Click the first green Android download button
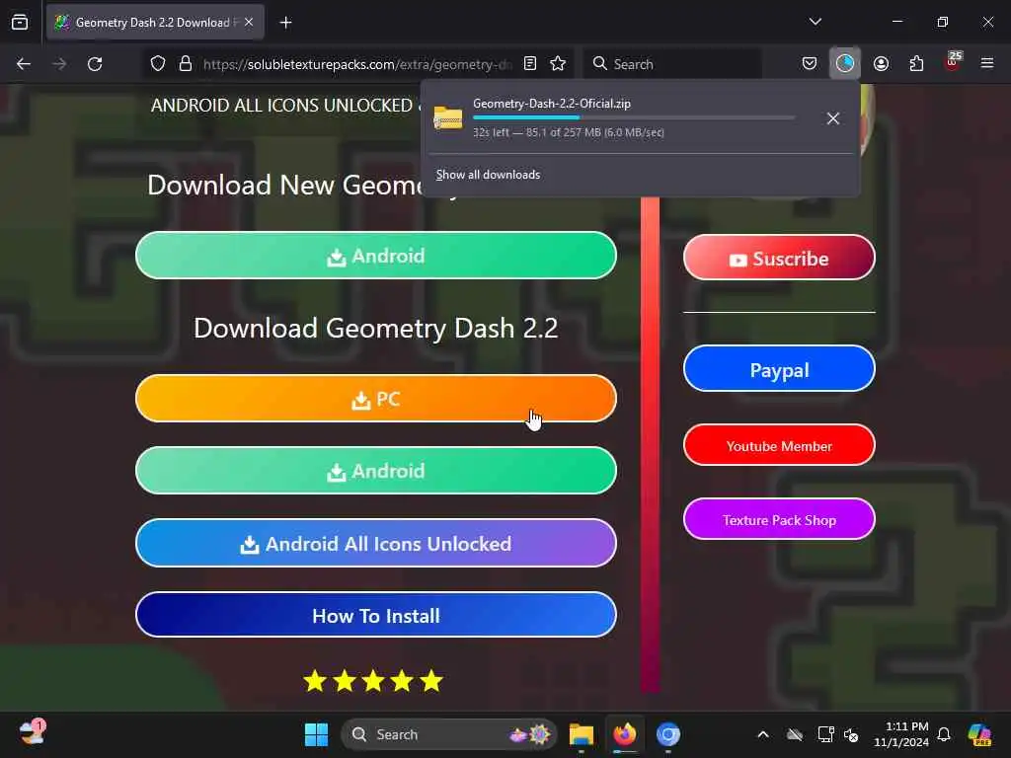The height and width of the screenshot is (758, 1011). (x=376, y=256)
